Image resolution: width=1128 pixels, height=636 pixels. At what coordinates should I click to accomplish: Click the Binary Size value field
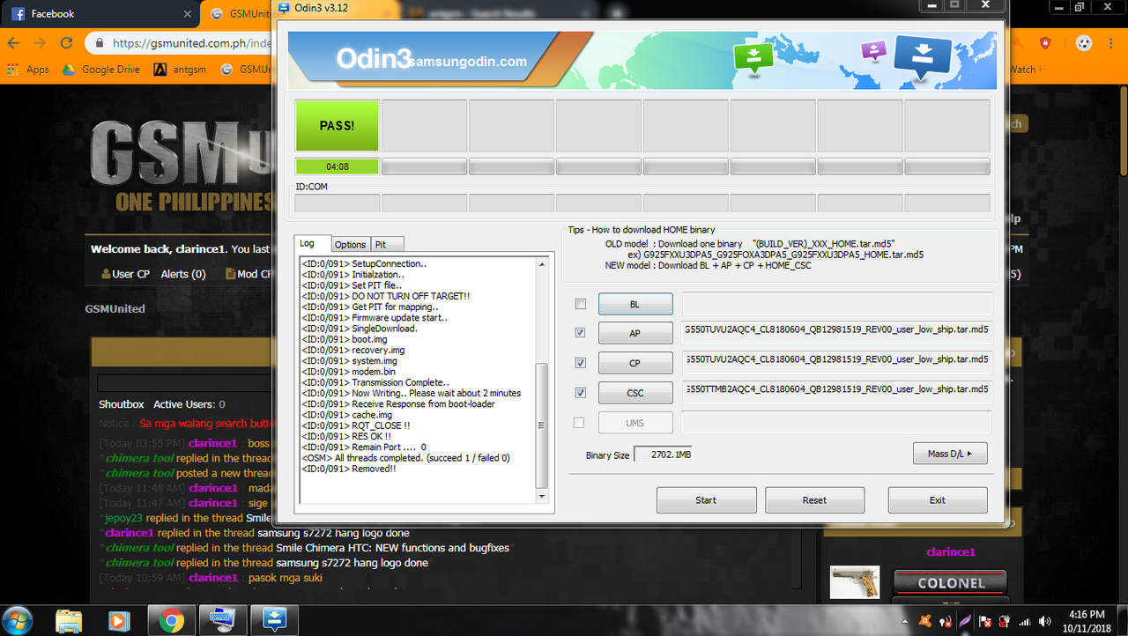coord(663,455)
